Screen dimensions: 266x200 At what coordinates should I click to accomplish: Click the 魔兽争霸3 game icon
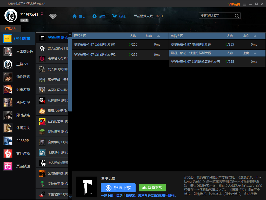[42, 142]
